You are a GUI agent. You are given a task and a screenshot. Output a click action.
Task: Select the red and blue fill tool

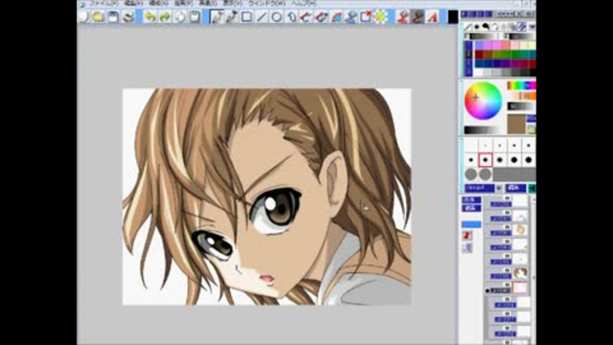[x=337, y=17]
